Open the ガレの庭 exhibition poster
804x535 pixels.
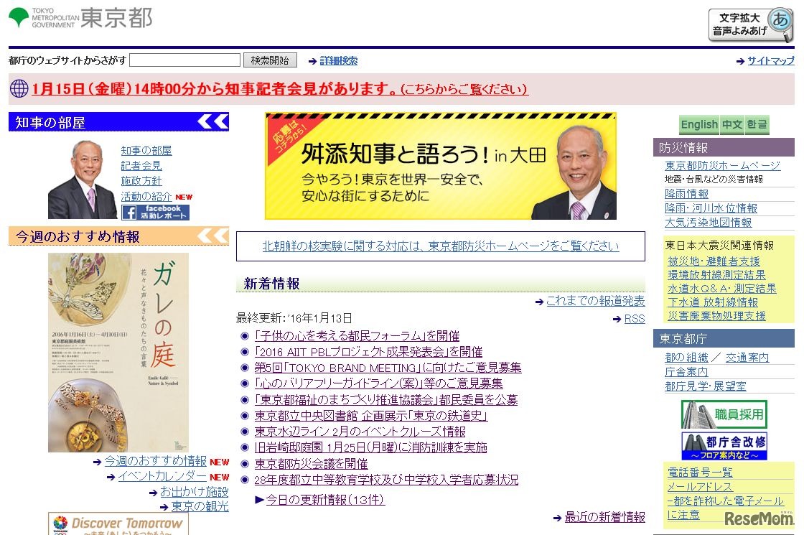tap(118, 353)
